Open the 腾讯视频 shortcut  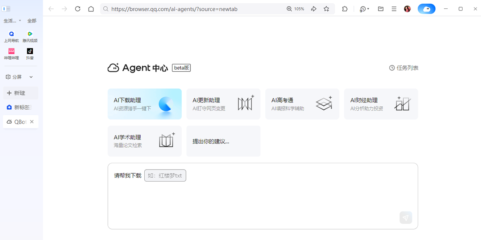30,37
